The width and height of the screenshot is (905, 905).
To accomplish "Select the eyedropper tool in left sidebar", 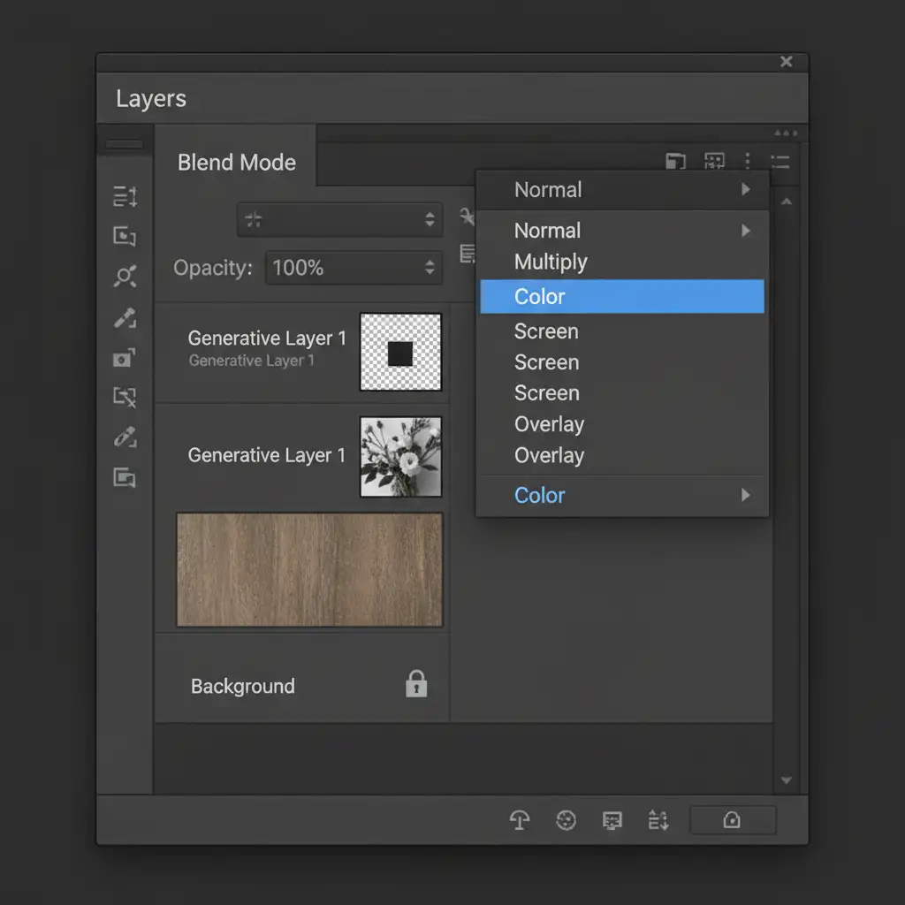I will [x=125, y=318].
